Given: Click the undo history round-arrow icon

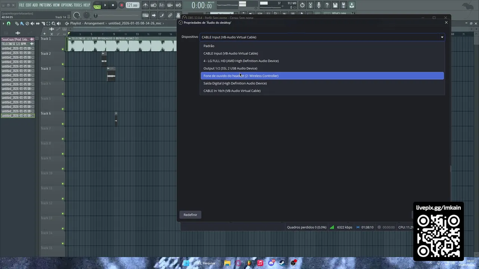Looking at the screenshot, I should (302, 5).
